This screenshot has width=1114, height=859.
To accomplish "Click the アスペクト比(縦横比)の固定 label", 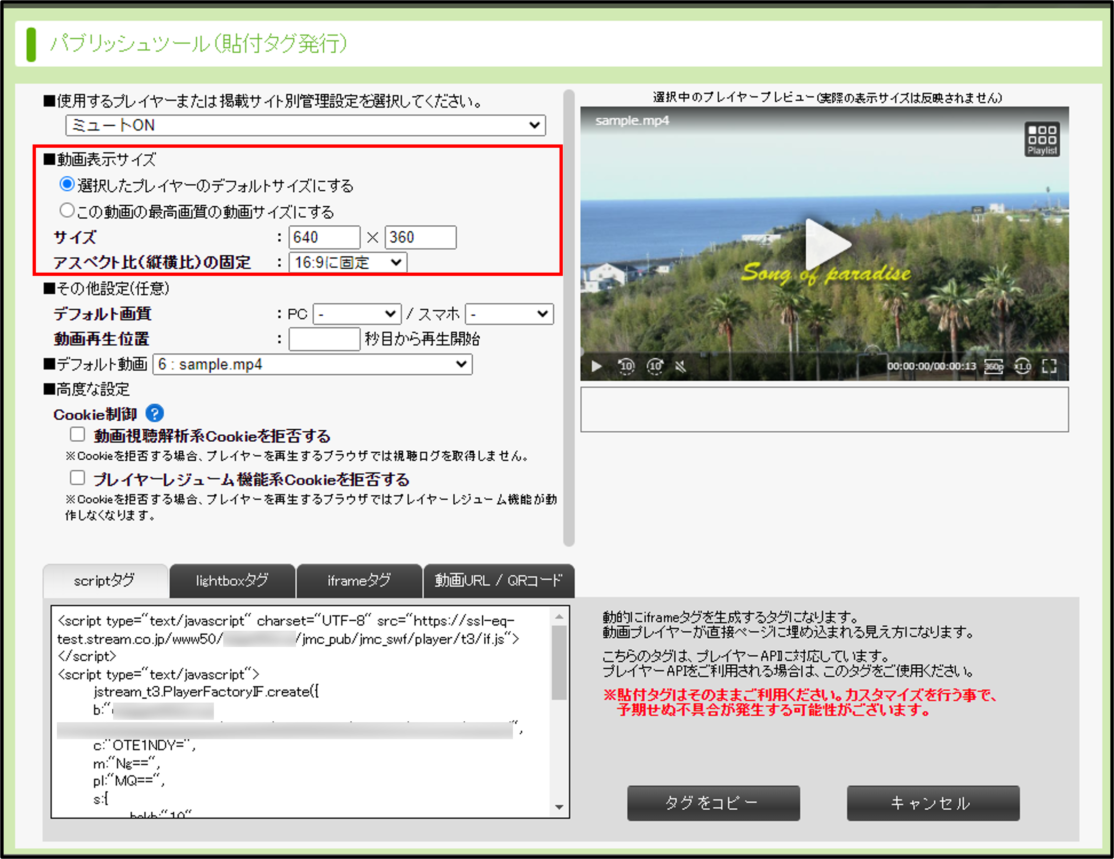I will [x=152, y=263].
